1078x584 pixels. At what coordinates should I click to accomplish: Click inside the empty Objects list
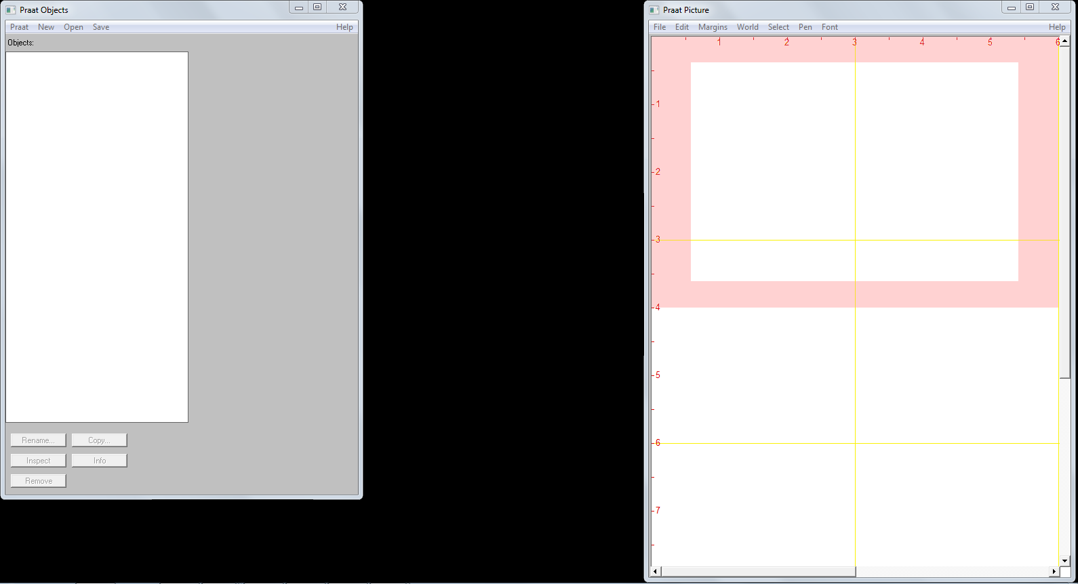(97, 237)
